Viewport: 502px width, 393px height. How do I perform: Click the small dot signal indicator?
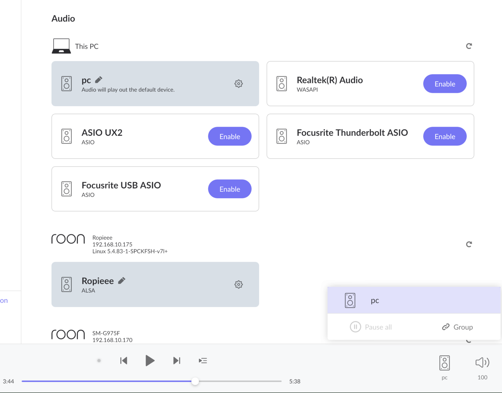pos(99,361)
